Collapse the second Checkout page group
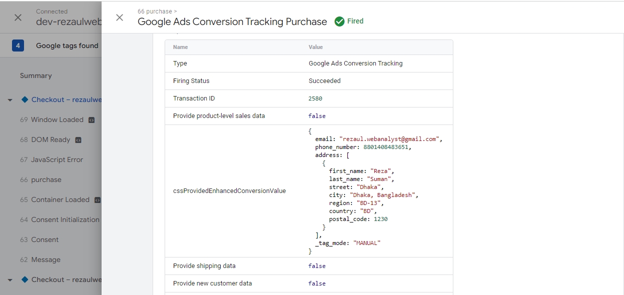This screenshot has height=295, width=624. [x=10, y=280]
